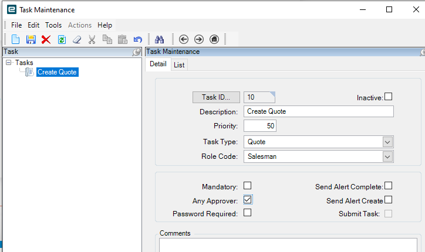Maximize the Task Maintenance window
This screenshot has width=425, height=252.
click(389, 9)
